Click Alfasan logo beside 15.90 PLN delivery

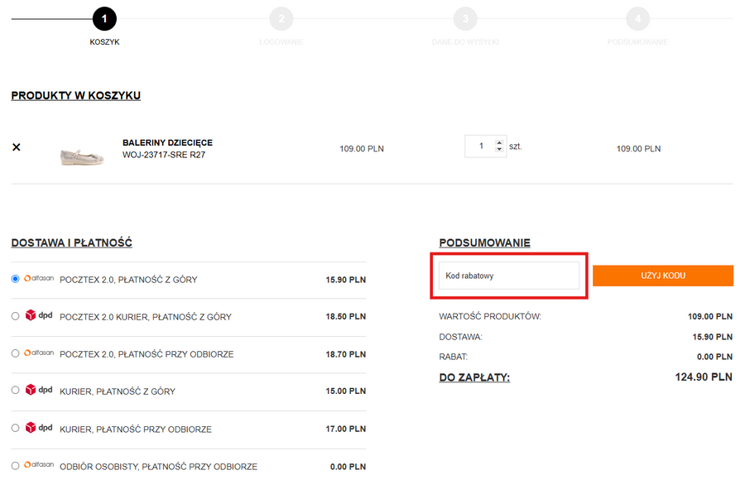[39, 279]
